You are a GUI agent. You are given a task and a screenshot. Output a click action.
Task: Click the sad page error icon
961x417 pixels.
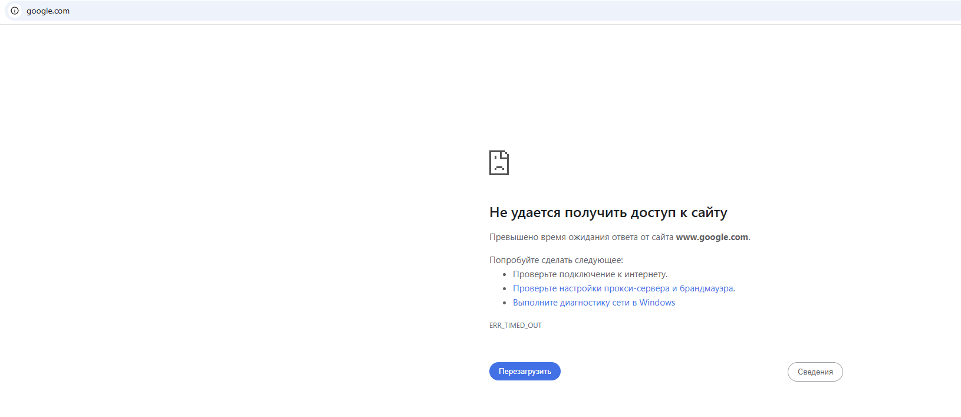pyautogui.click(x=499, y=163)
